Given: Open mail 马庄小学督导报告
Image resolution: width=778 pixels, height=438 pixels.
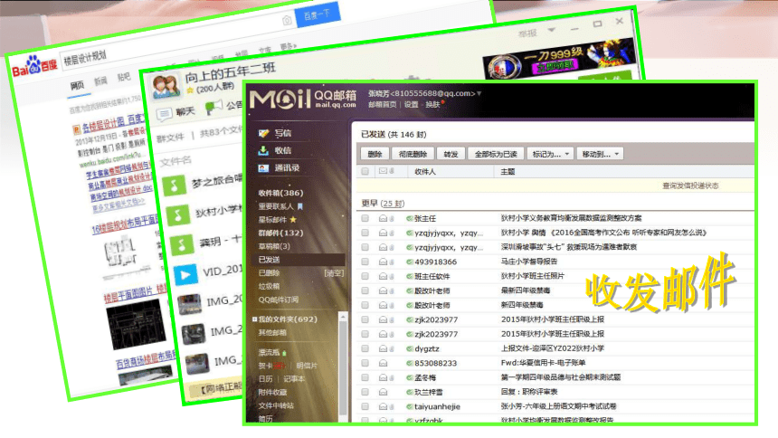Looking at the screenshot, I should click(529, 262).
